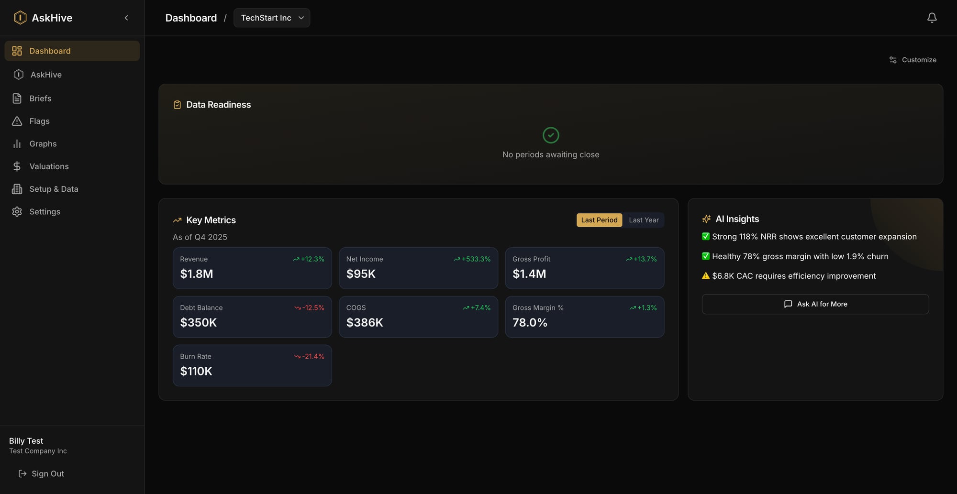Keep Last Period toggle selected

[599, 220]
